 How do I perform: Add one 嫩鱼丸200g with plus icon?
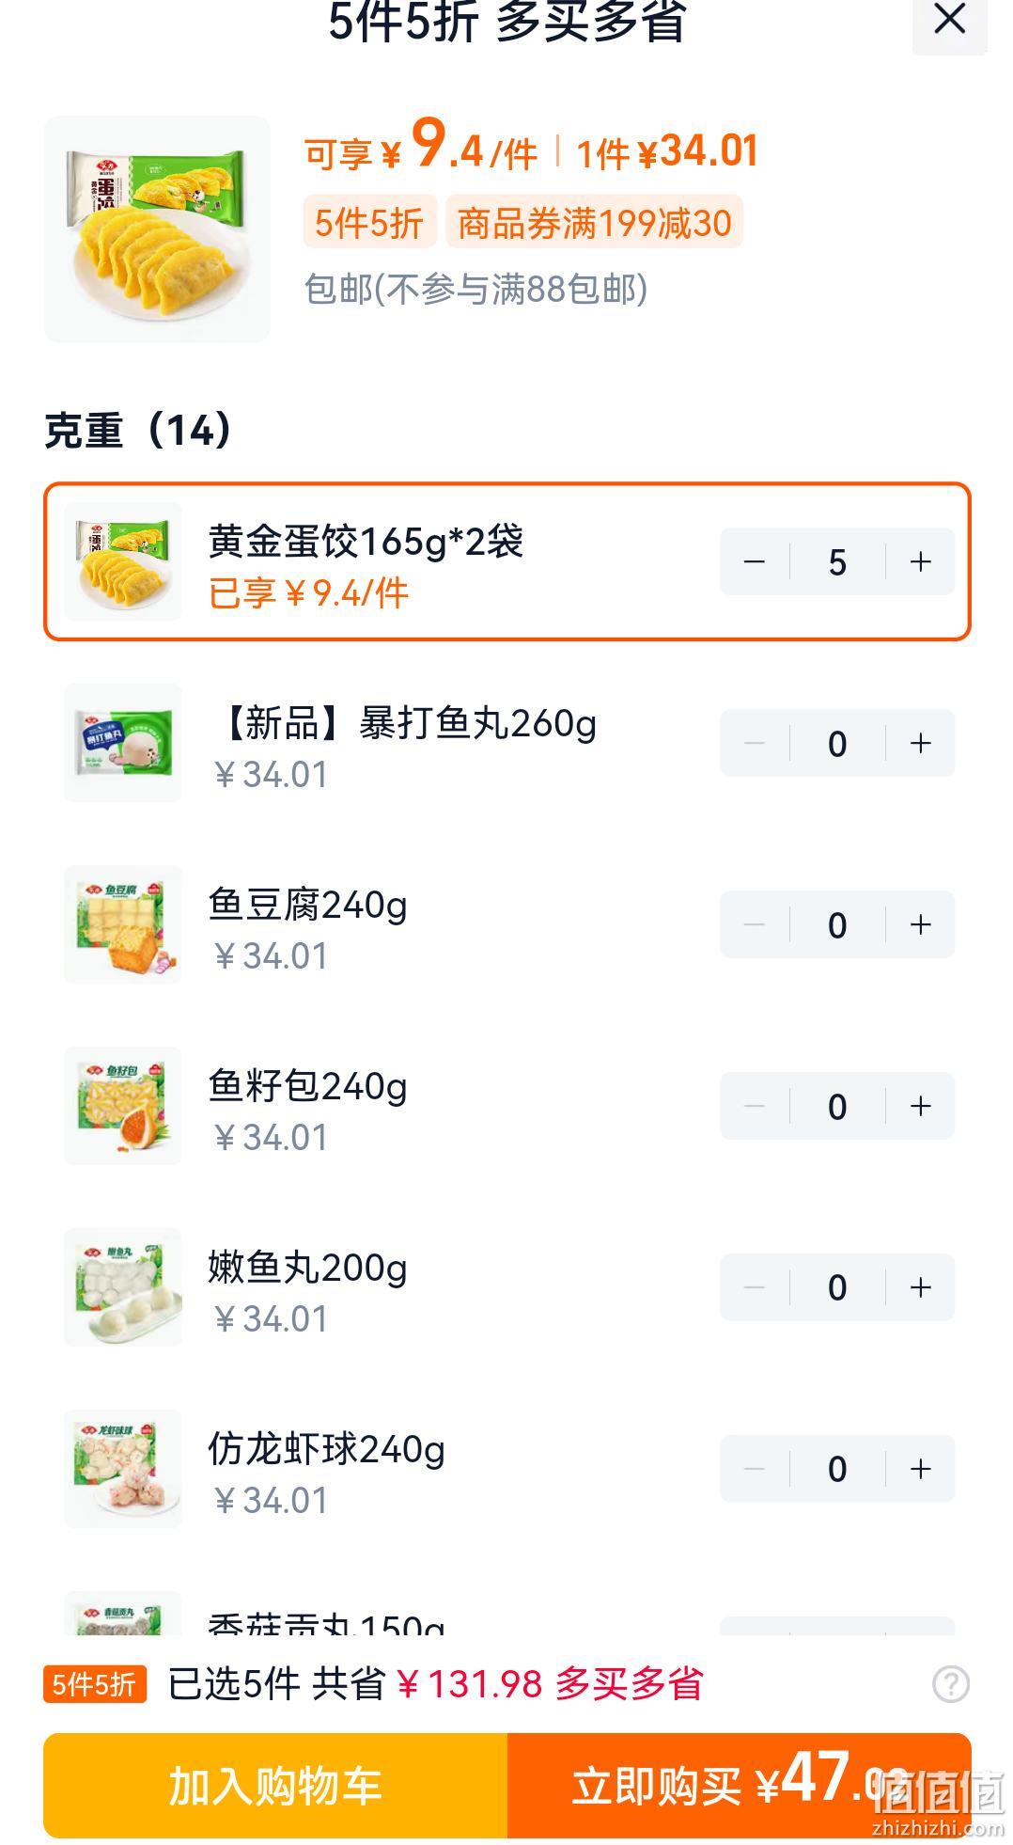pyautogui.click(x=920, y=1287)
